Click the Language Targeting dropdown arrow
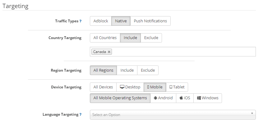 252,114
